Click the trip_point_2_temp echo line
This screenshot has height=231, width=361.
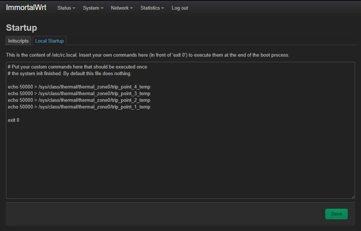click(79, 100)
